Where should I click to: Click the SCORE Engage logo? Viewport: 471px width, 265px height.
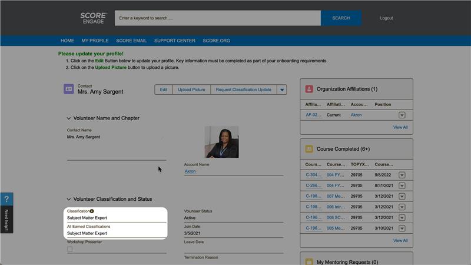94,18
